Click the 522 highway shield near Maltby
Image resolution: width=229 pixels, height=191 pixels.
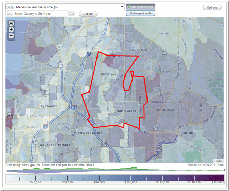point(159,148)
